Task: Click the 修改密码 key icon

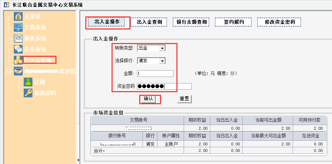Action: [x=28, y=93]
